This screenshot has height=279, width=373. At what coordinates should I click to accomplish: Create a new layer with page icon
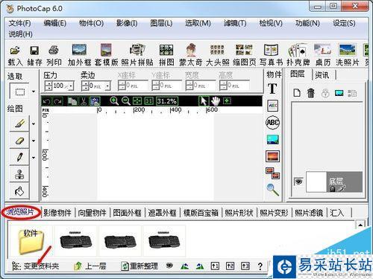coord(297,93)
